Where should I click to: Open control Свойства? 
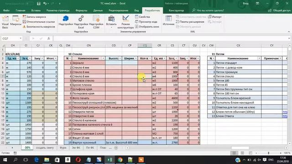(142, 17)
